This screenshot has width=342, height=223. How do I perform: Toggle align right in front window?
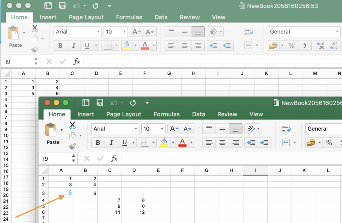(235, 143)
